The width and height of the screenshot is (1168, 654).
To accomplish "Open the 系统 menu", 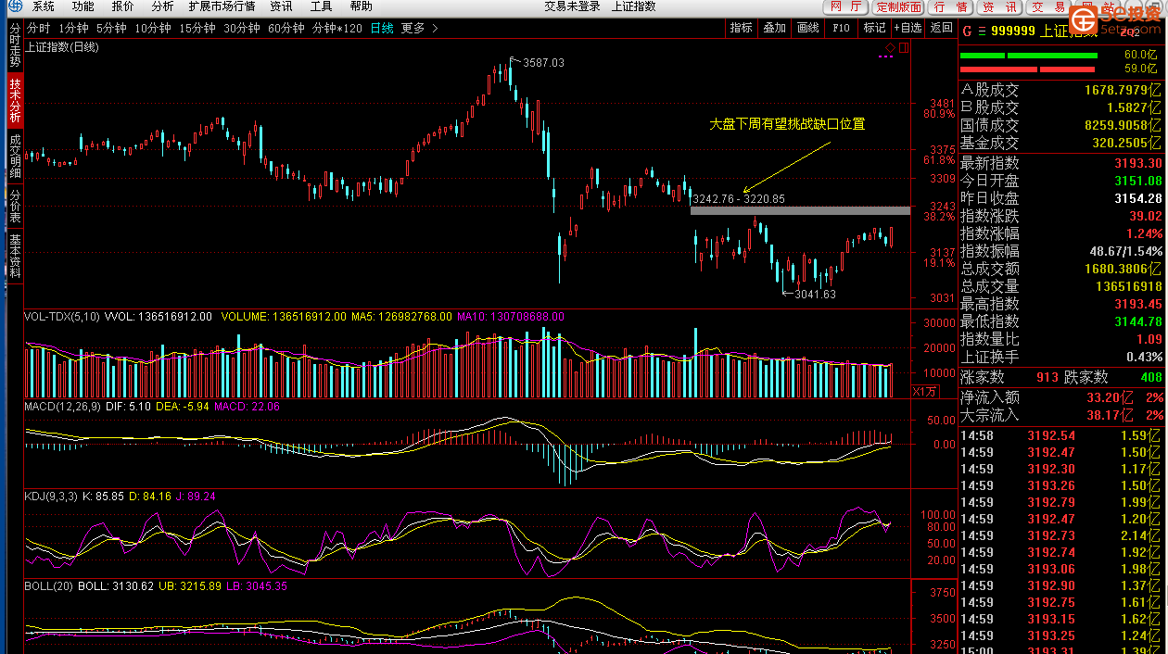I will point(44,6).
